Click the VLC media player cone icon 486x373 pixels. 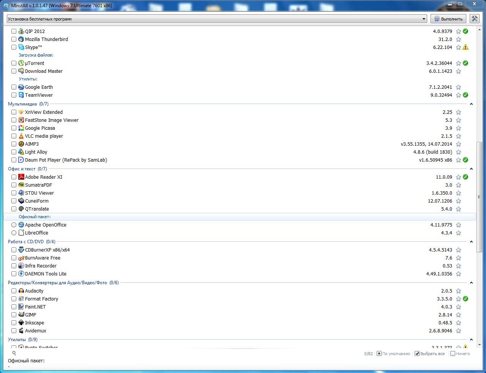point(21,136)
